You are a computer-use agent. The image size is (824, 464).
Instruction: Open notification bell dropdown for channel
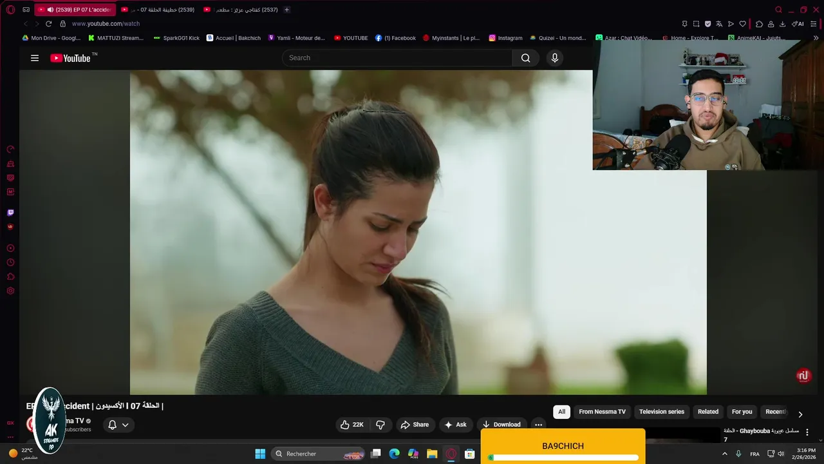118,425
